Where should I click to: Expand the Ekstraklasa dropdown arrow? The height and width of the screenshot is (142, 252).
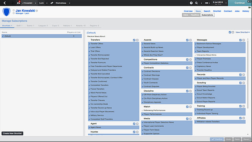pos(70,3)
